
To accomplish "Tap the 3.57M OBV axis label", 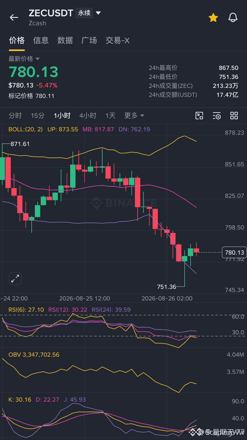I will click(236, 372).
